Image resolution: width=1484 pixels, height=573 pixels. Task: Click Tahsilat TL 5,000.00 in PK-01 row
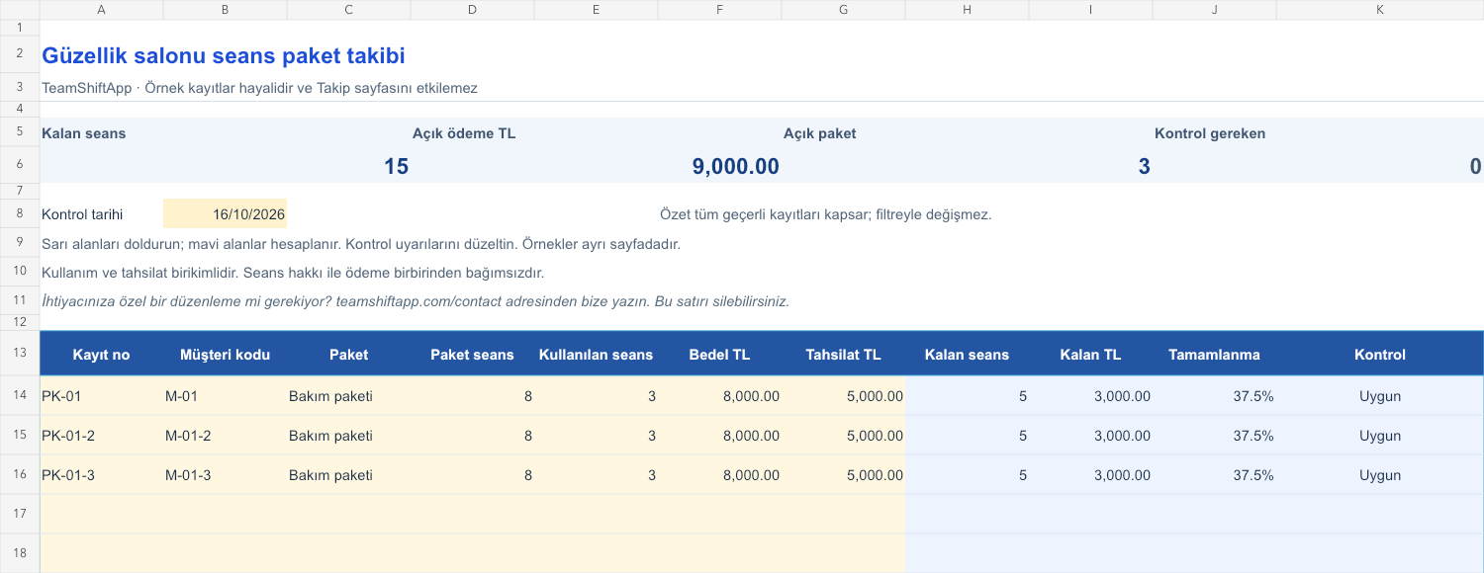click(875, 396)
